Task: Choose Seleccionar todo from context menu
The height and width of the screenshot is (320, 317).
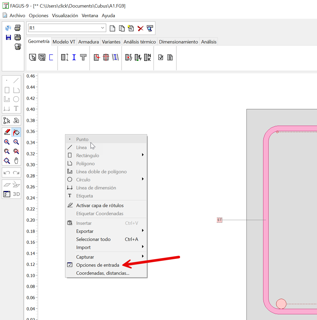Action: point(93,239)
